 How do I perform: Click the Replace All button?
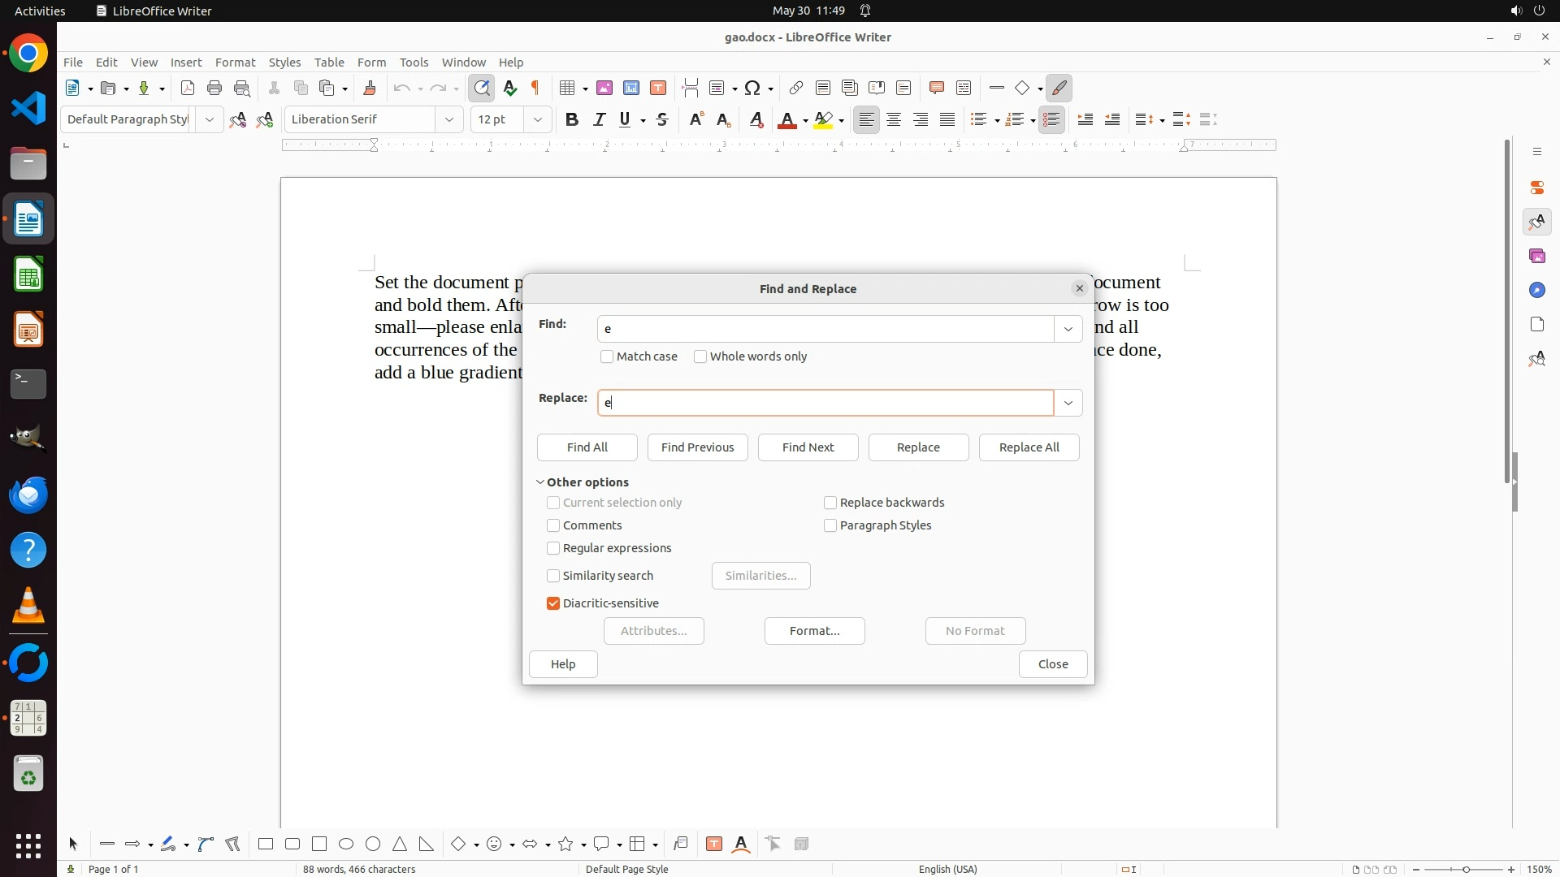tap(1029, 447)
